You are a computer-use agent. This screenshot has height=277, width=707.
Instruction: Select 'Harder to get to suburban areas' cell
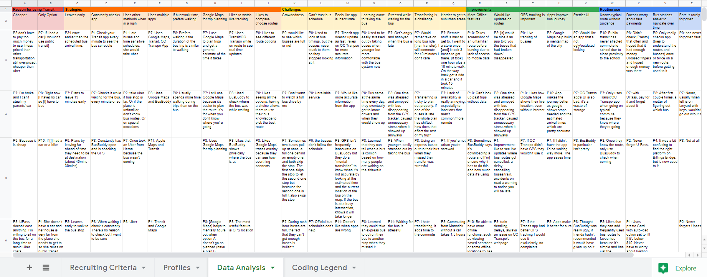tap(453, 21)
